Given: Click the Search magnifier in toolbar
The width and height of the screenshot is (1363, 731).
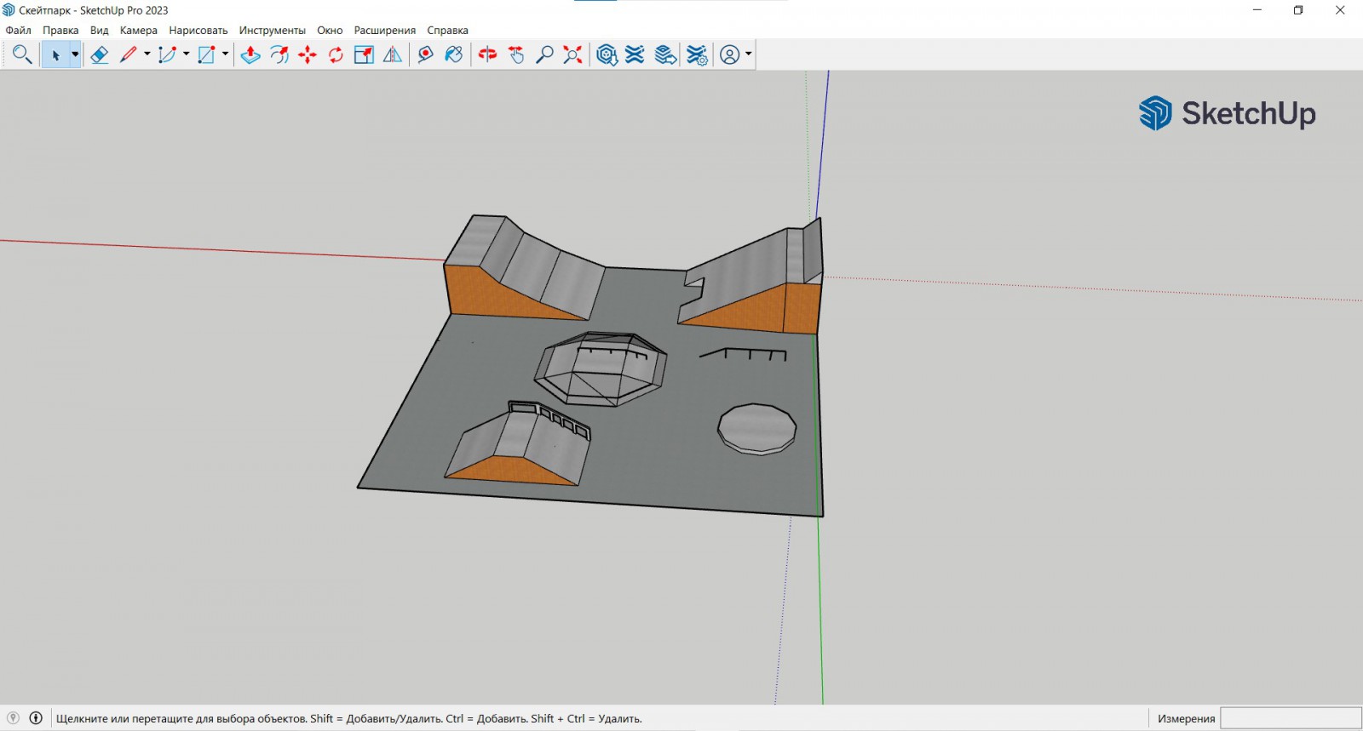Looking at the screenshot, I should click(22, 55).
